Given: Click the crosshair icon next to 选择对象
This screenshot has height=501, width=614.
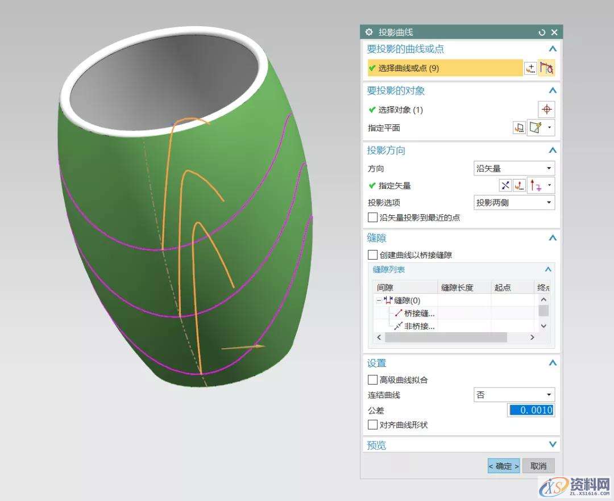Looking at the screenshot, I should pyautogui.click(x=546, y=110).
